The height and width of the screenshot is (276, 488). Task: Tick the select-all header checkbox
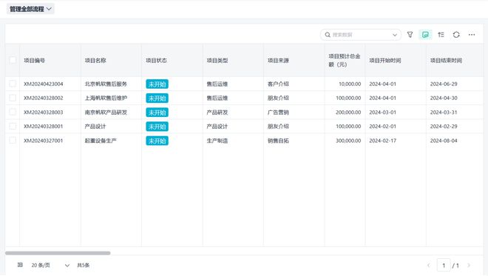click(13, 60)
